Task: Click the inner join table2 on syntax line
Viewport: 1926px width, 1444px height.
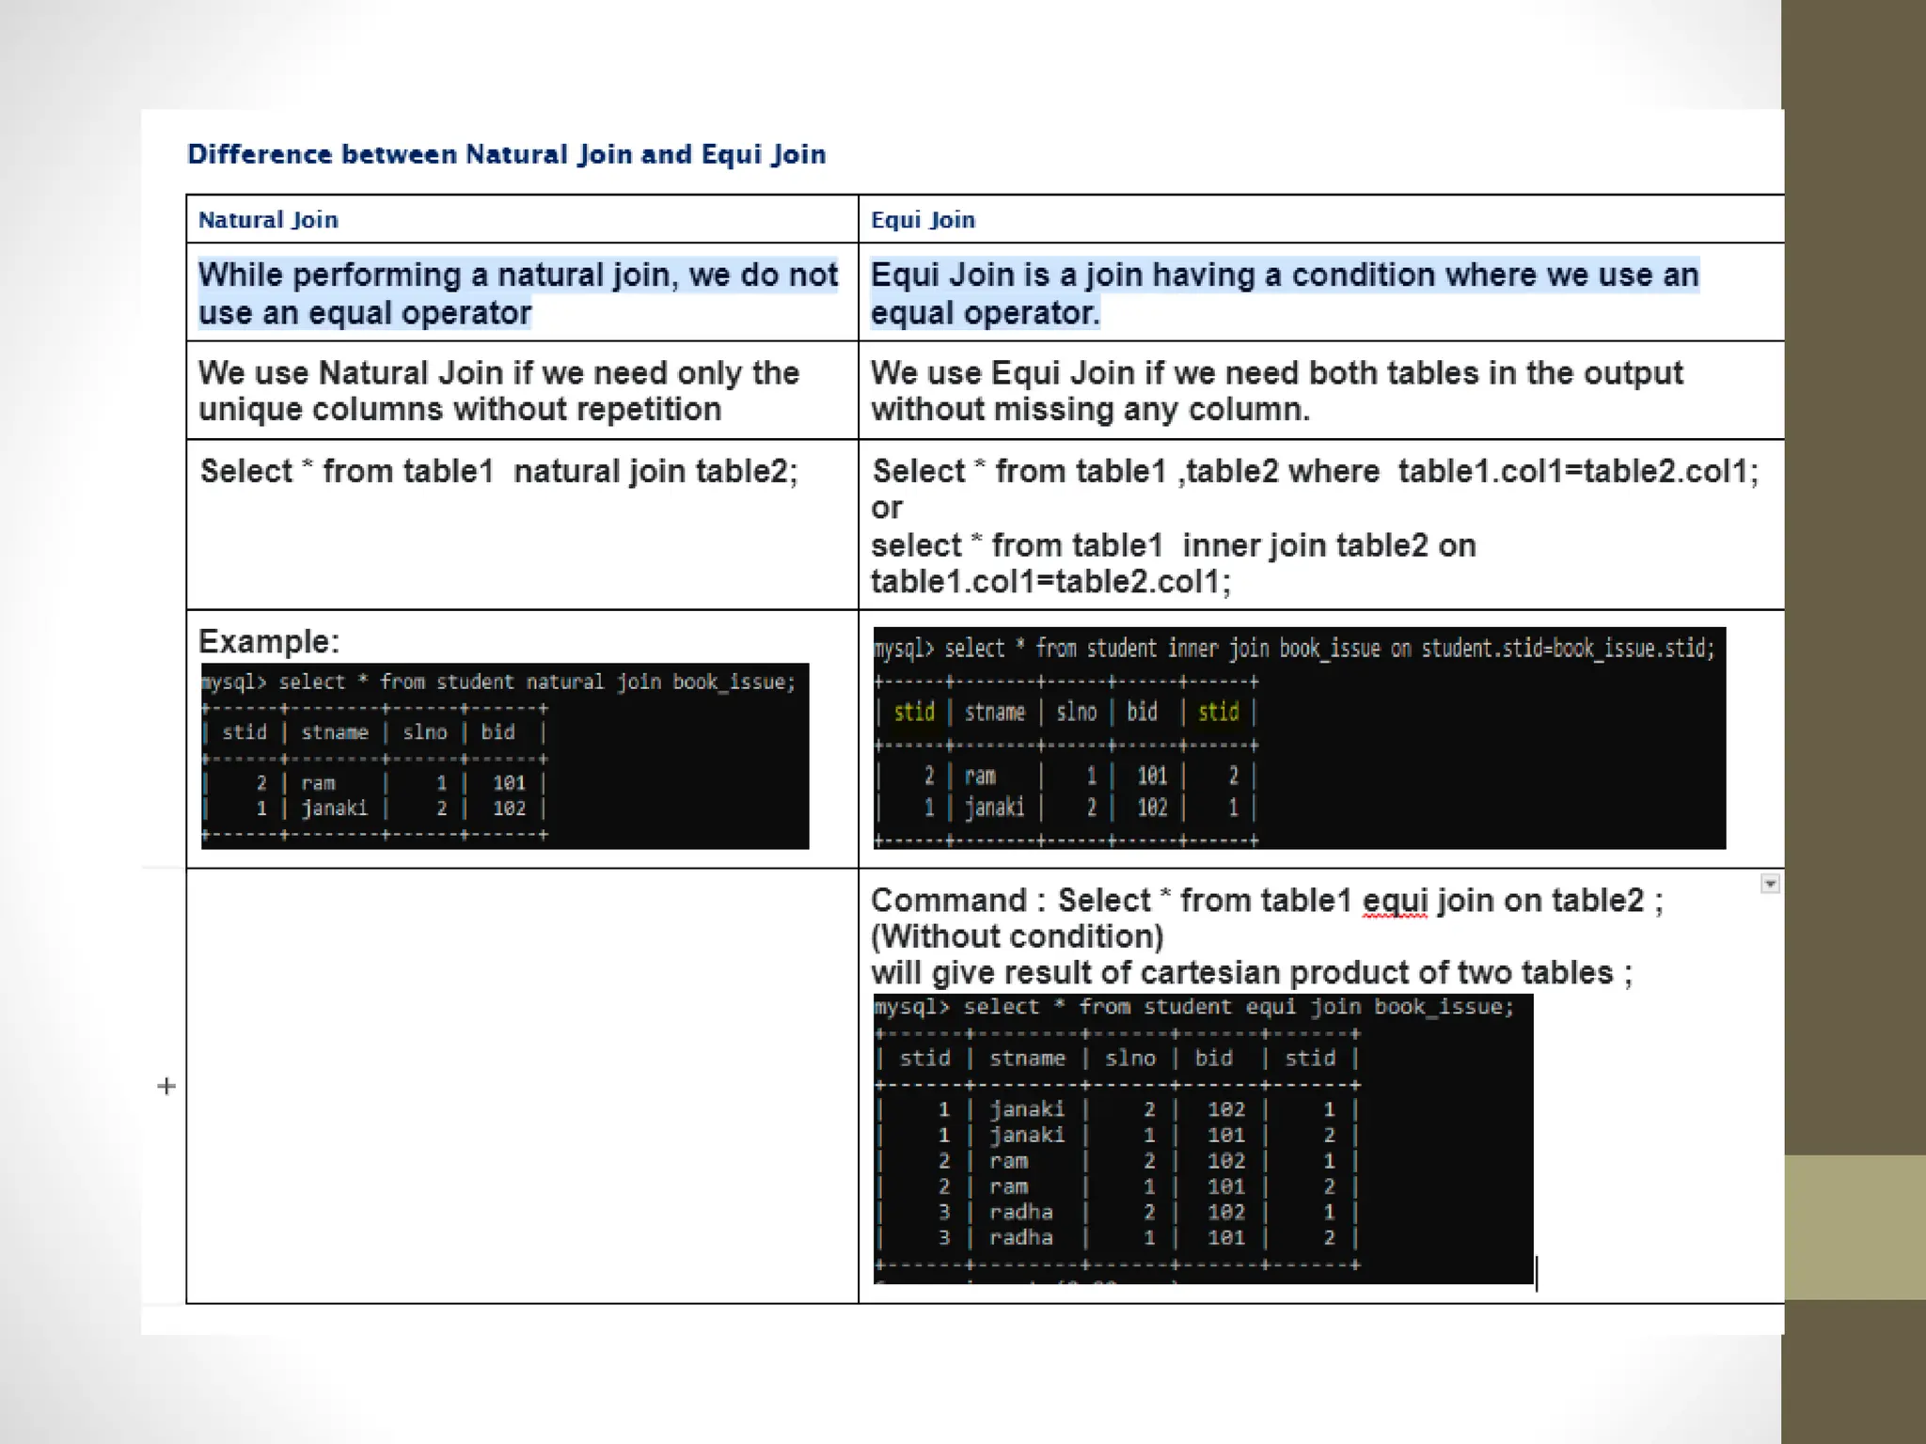Action: point(1173,545)
